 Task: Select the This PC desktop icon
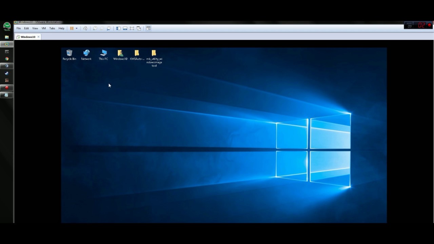click(103, 55)
